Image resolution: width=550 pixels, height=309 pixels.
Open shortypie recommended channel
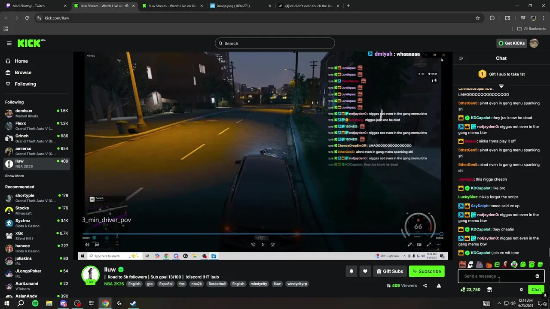[x=36, y=198]
